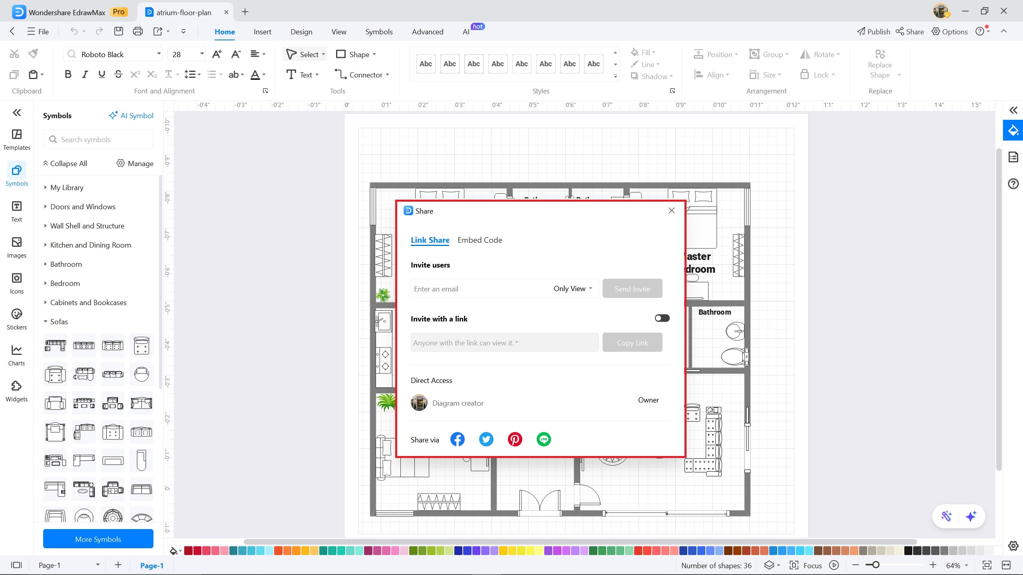Open the Insert ribbon tab
The height and width of the screenshot is (575, 1023).
click(262, 32)
